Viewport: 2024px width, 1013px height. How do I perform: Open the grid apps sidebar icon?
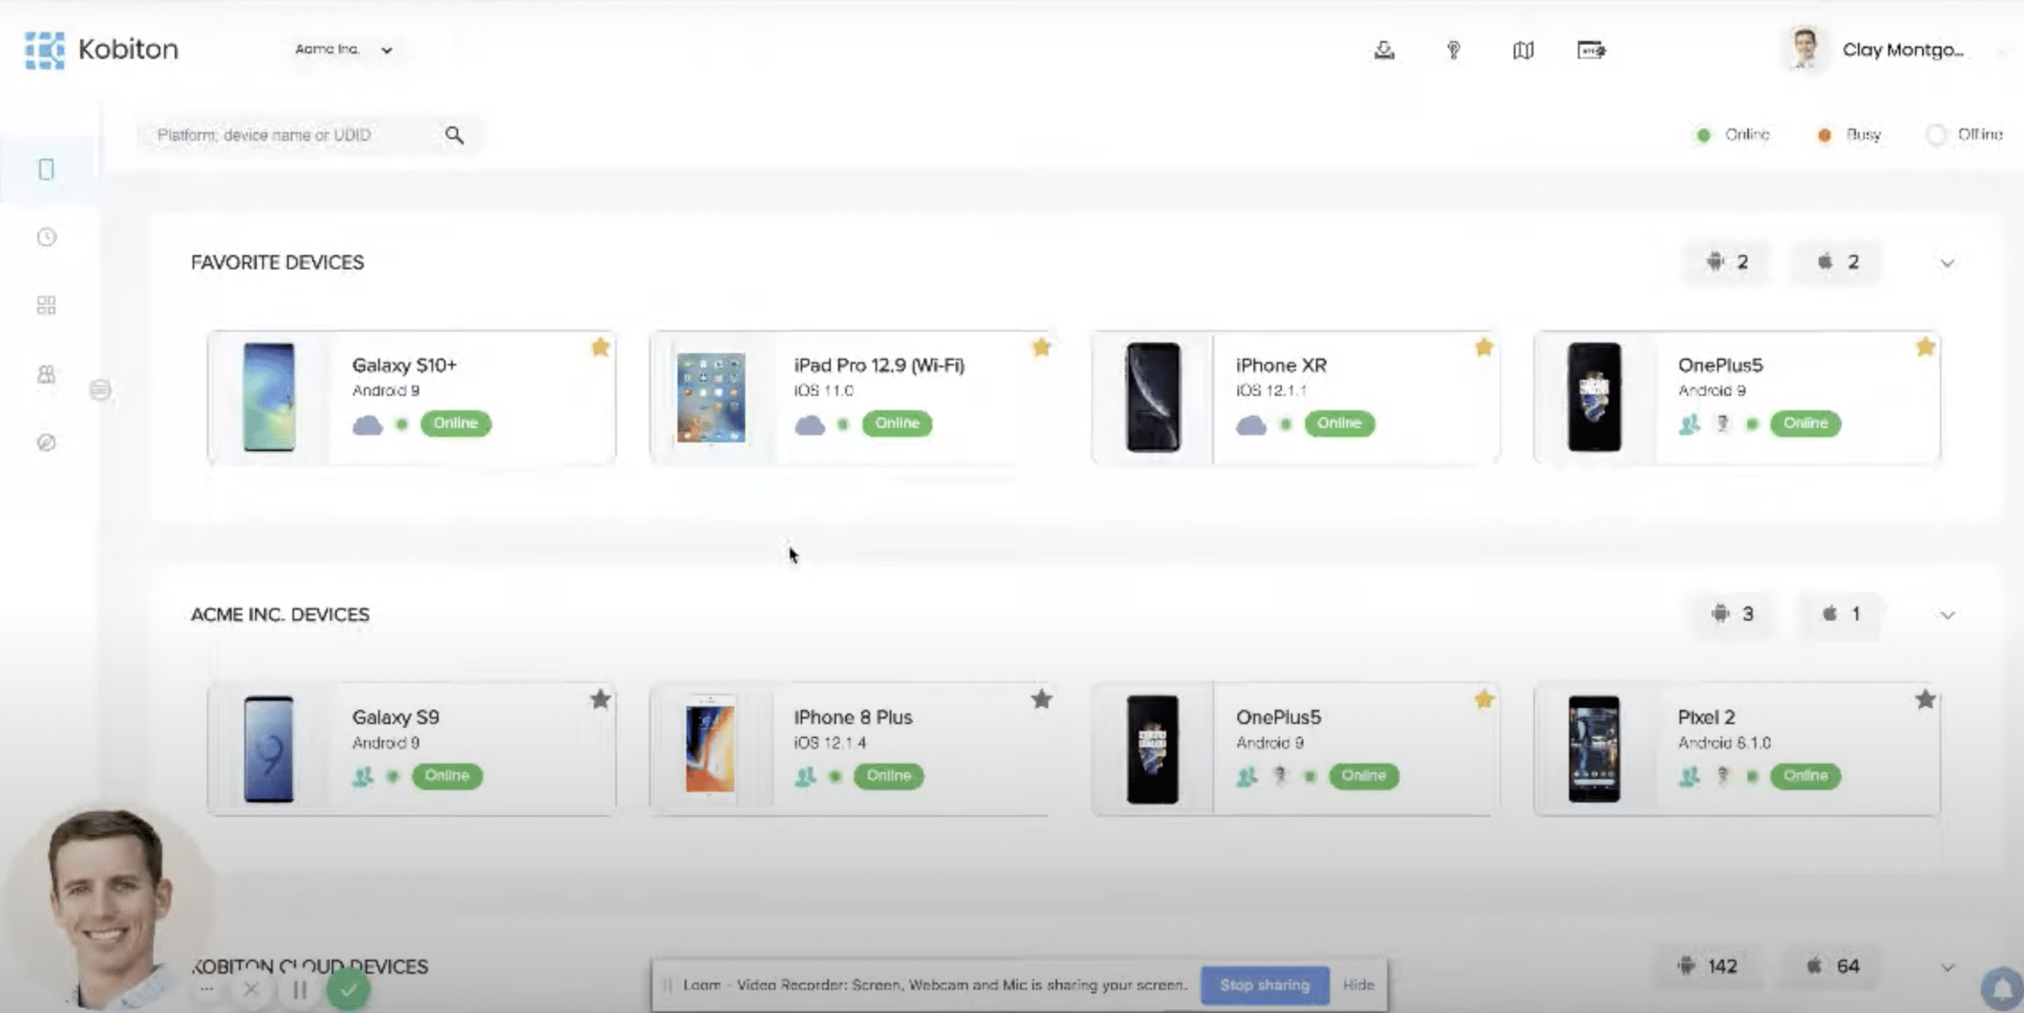click(x=47, y=305)
